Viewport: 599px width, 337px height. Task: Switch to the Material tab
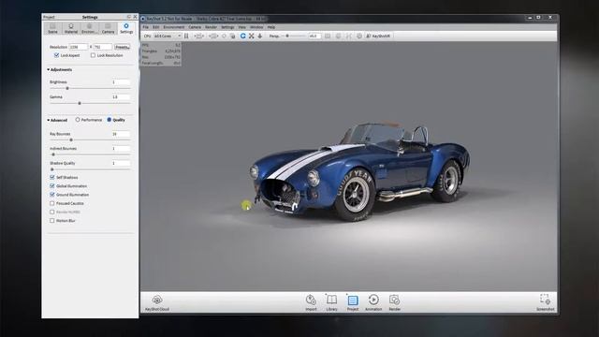coord(71,28)
